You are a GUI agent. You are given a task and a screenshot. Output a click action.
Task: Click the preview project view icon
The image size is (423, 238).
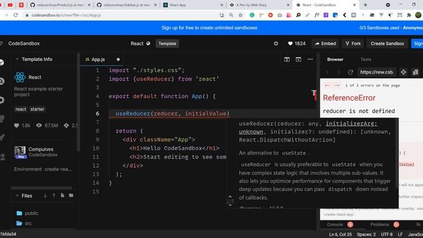(404, 72)
